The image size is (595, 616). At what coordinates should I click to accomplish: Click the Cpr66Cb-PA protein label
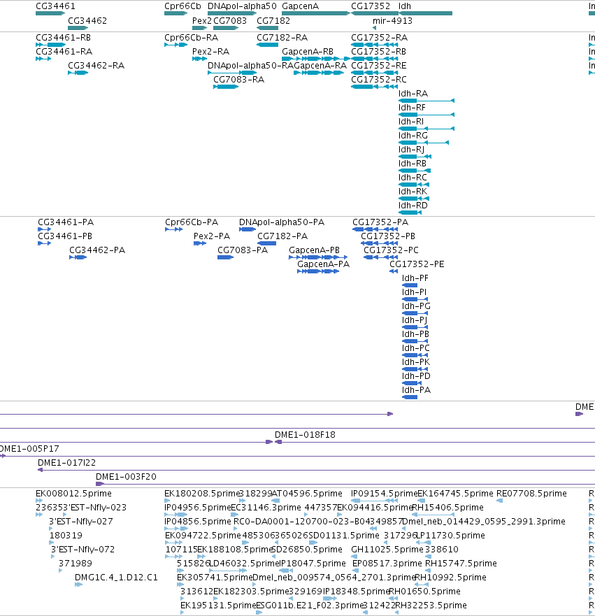tap(192, 222)
